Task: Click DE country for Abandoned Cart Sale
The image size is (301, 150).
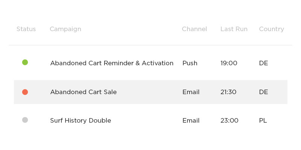Action: pos(263,92)
